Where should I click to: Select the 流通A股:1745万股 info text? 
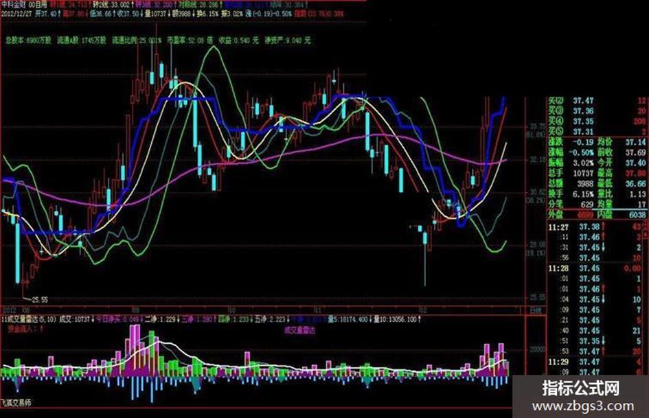pyautogui.click(x=82, y=40)
